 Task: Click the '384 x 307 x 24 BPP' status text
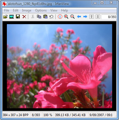click(16, 115)
